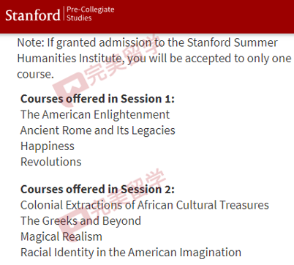Select Colonial Extractions of African Cultural Treasures

(145, 205)
